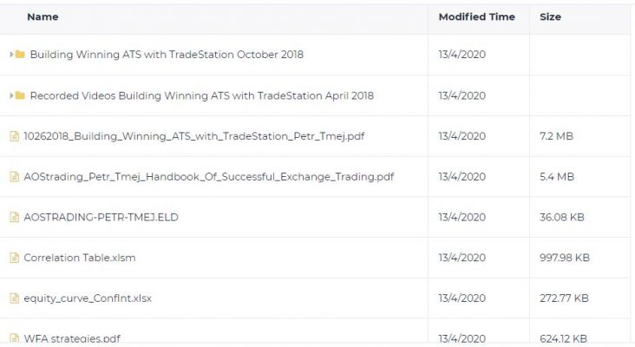
Task: Expand the Recorded Videos April 2018 folder arrow
Action: [x=11, y=95]
